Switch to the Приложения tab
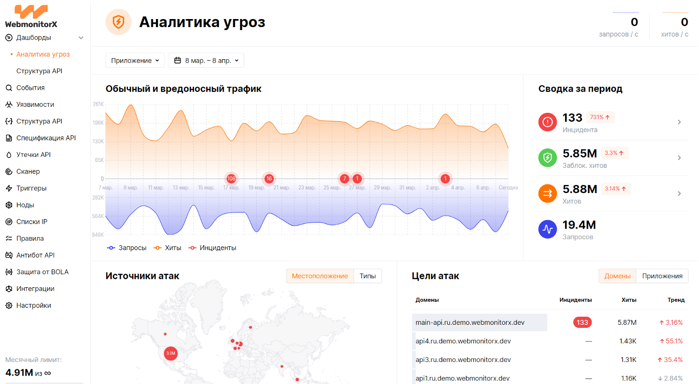Viewport: 699px width, 384px height. pyautogui.click(x=662, y=276)
